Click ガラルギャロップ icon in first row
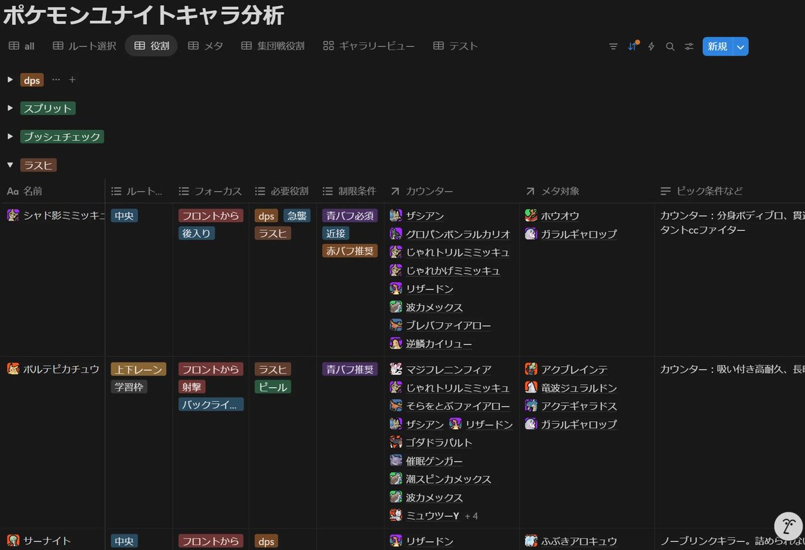805x550 pixels. click(x=531, y=234)
